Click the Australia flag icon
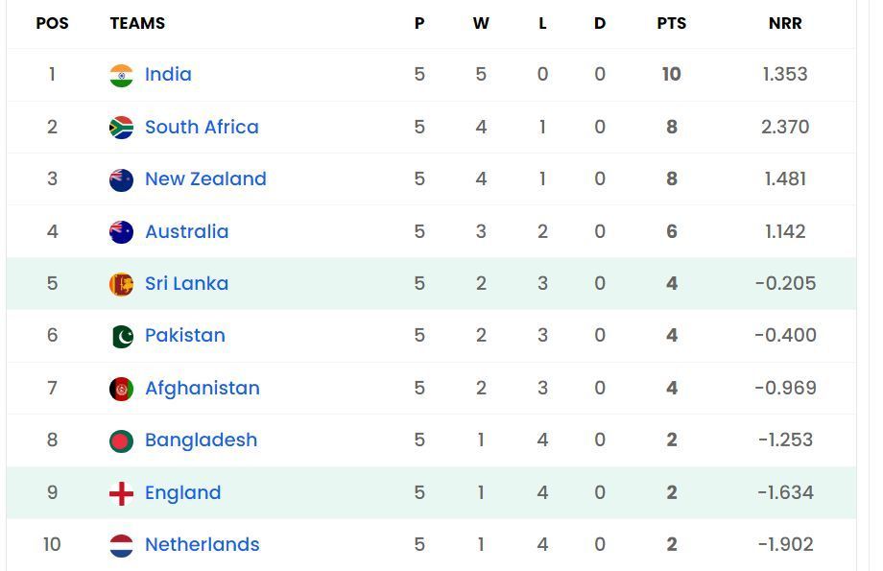This screenshot has width=883, height=571. coord(121,230)
